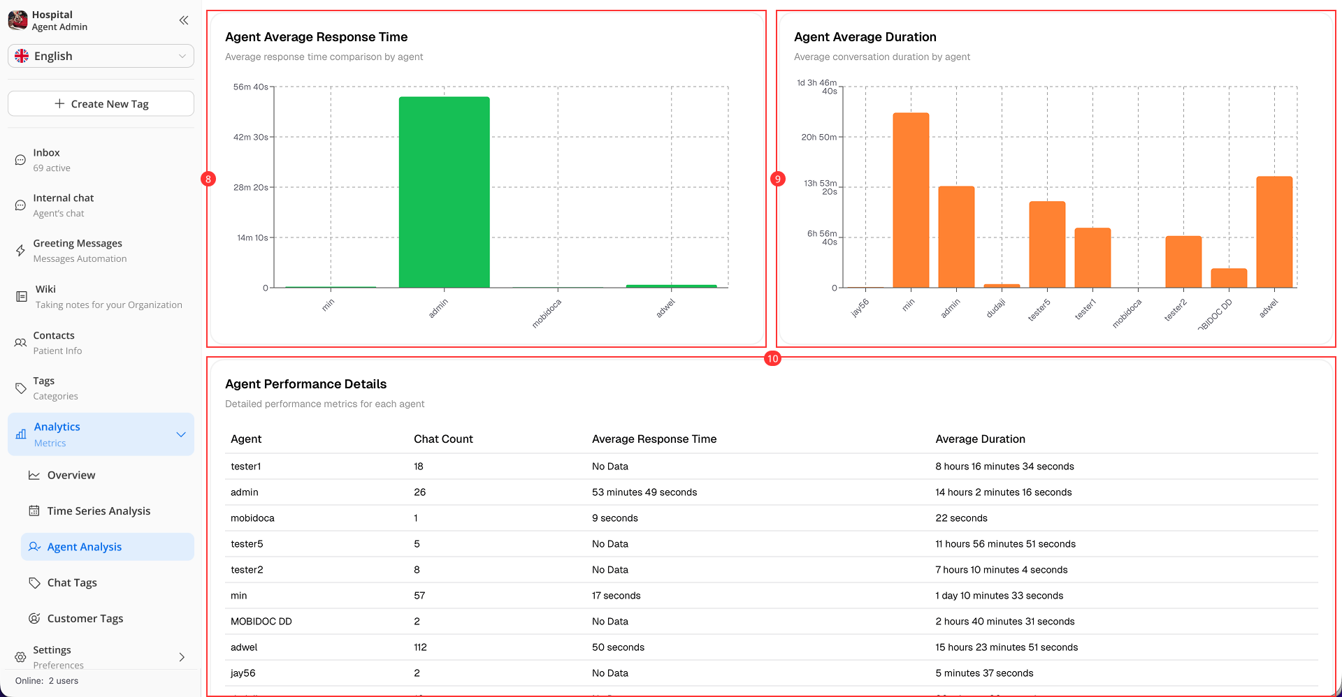The width and height of the screenshot is (1342, 697).
Task: Click the Wiki notes icon
Action: 22,296
